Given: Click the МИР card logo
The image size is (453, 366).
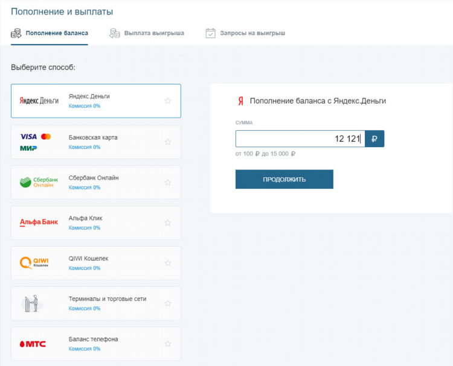Looking at the screenshot, I should (28, 148).
